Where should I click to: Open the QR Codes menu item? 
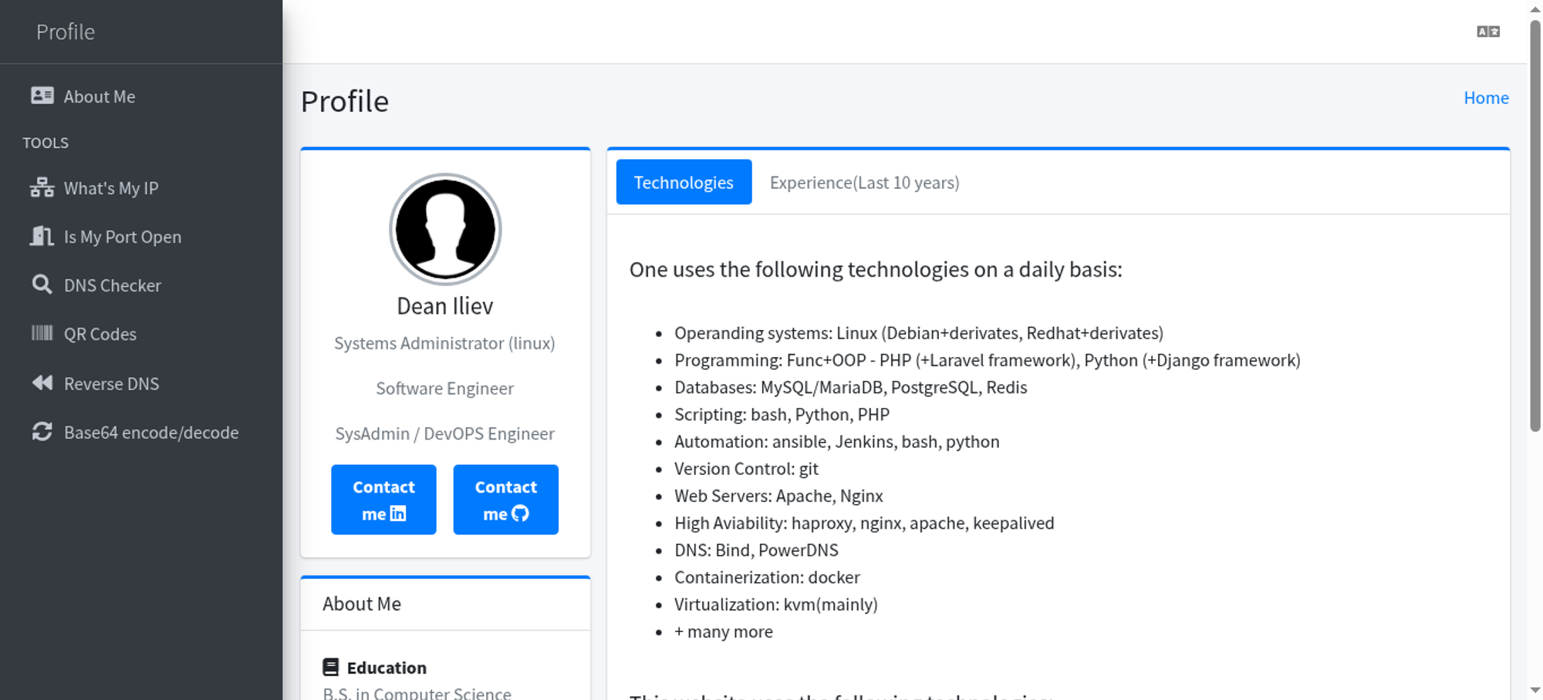point(100,334)
